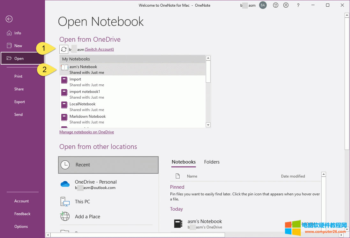The width and height of the screenshot is (350, 238).
Task: Click the OneDrive - Personal cloud icon
Action: [65, 184]
